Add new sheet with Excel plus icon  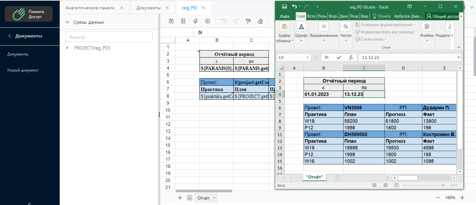coord(338,178)
